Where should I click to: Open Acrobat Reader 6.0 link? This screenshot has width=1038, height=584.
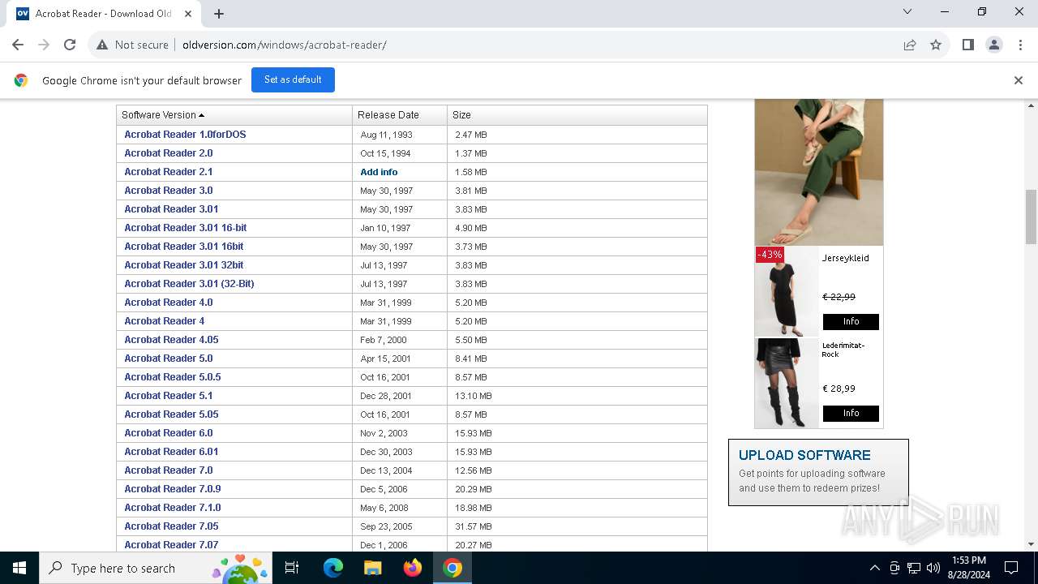click(x=169, y=433)
